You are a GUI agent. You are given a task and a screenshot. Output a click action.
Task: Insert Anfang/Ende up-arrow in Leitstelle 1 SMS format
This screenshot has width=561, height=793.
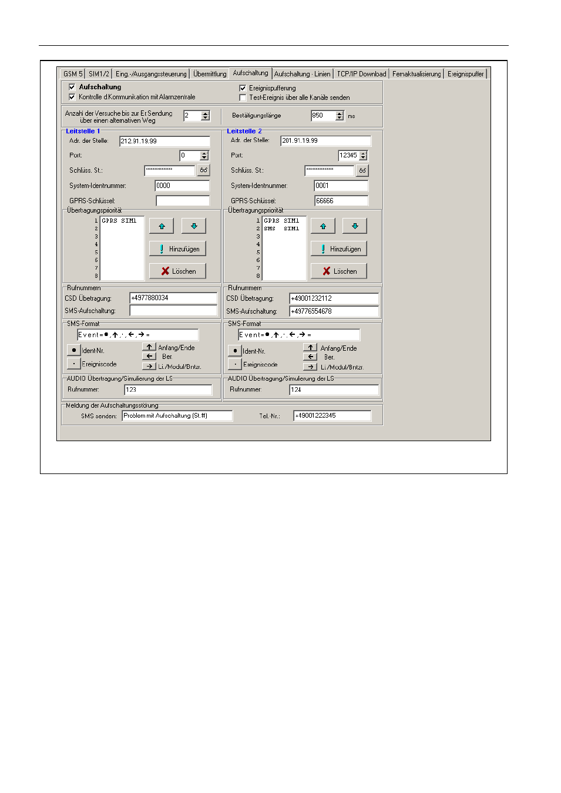[x=149, y=347]
